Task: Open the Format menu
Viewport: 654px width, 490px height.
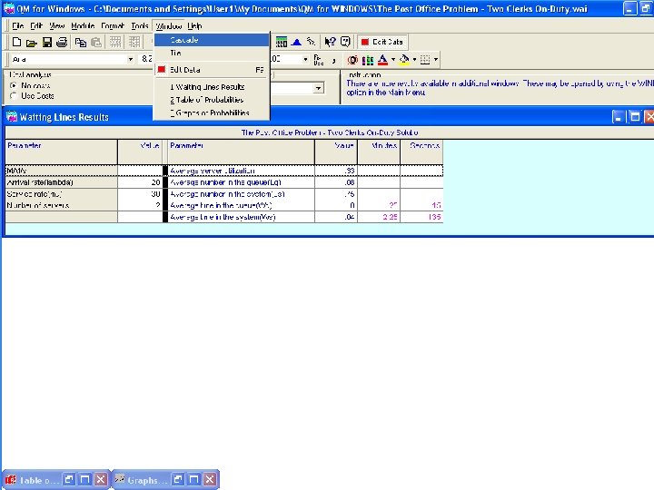Action: (113, 25)
